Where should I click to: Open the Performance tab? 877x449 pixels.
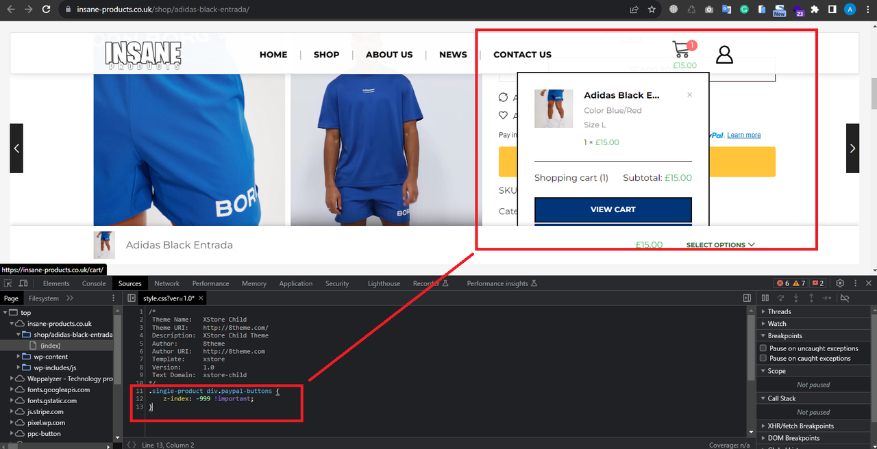pos(210,283)
